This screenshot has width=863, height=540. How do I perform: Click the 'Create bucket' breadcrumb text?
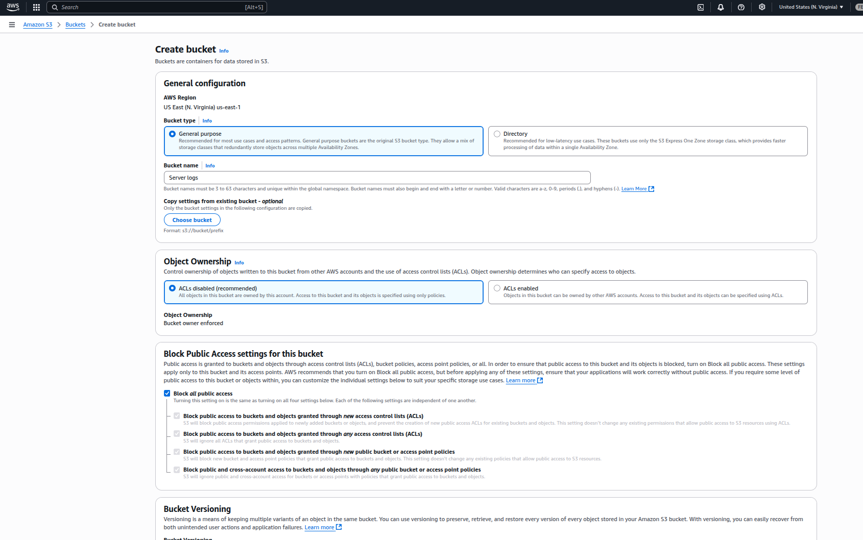pyautogui.click(x=117, y=24)
